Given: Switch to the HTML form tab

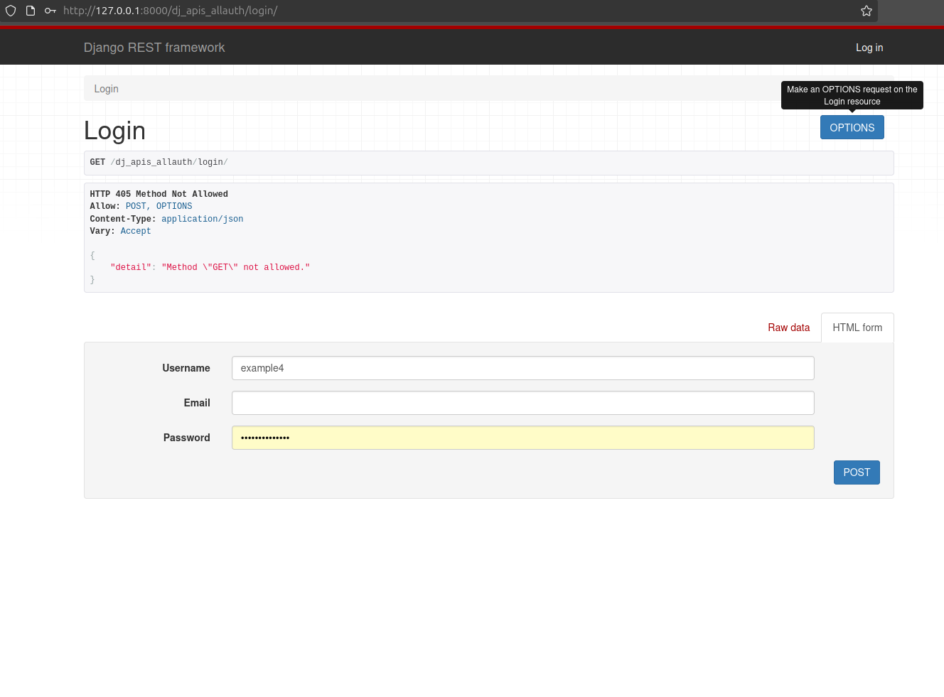Looking at the screenshot, I should (x=857, y=328).
